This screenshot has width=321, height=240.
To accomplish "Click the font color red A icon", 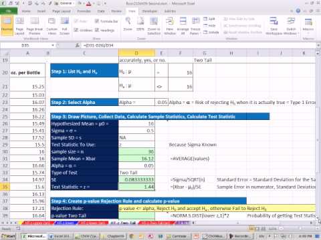I will coord(89,3).
